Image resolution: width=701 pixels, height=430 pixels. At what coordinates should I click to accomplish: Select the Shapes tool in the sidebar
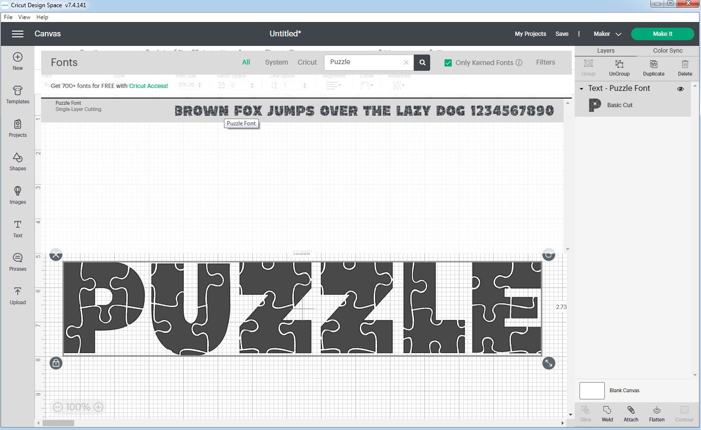point(17,161)
